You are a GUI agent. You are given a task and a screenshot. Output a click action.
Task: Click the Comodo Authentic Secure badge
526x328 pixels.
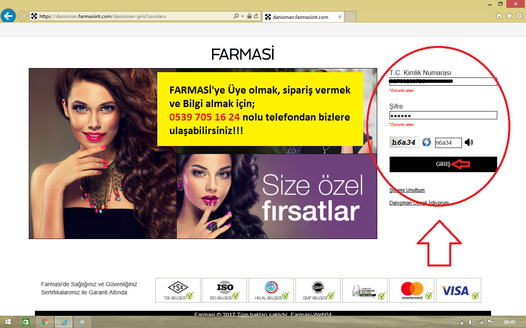click(365, 290)
